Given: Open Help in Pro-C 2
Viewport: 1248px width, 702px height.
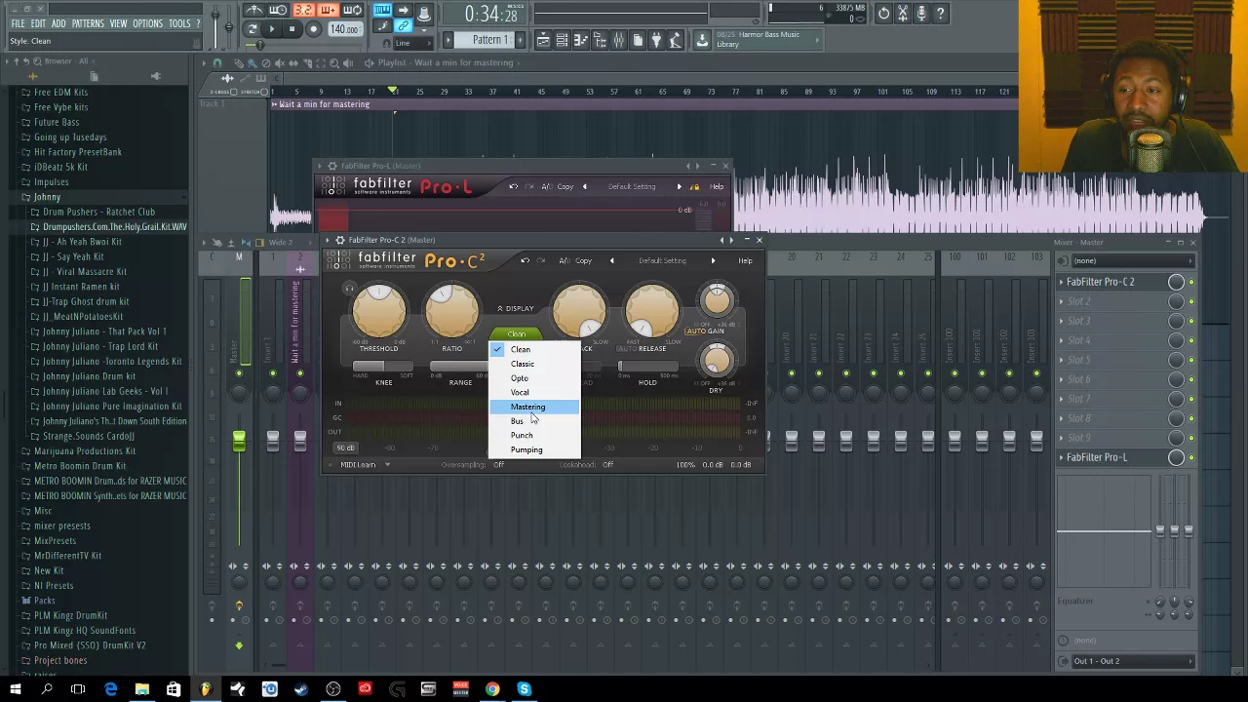Looking at the screenshot, I should tap(745, 260).
